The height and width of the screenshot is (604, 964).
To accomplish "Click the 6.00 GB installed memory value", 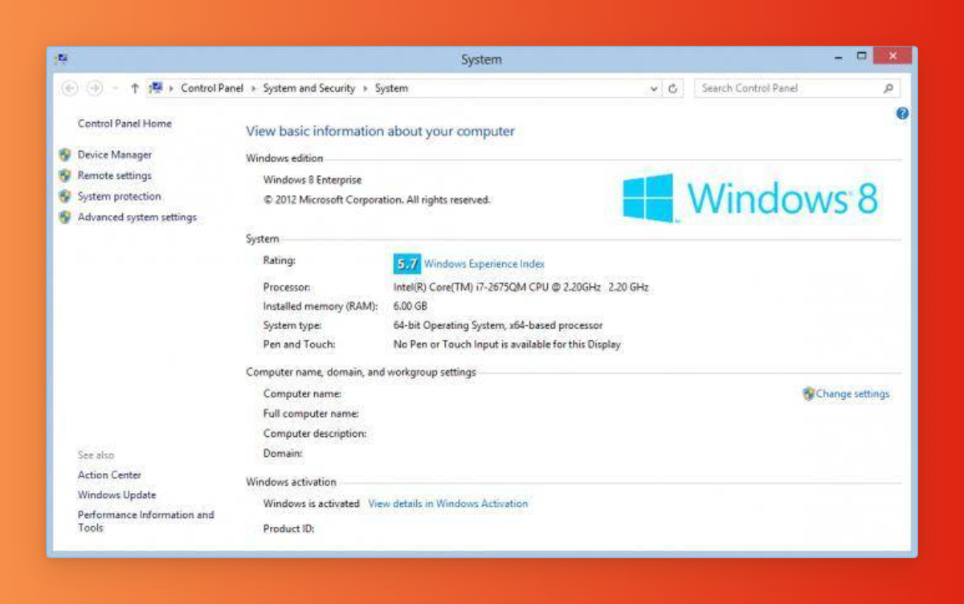I will pyautogui.click(x=411, y=306).
